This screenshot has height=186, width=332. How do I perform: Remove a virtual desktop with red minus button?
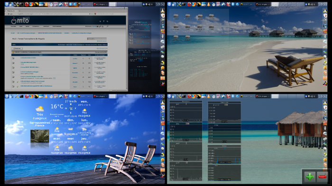[x=322, y=177]
